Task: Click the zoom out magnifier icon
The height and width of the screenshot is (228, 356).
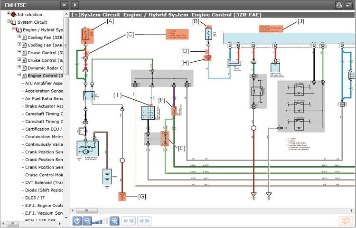Action: pyautogui.click(x=87, y=220)
